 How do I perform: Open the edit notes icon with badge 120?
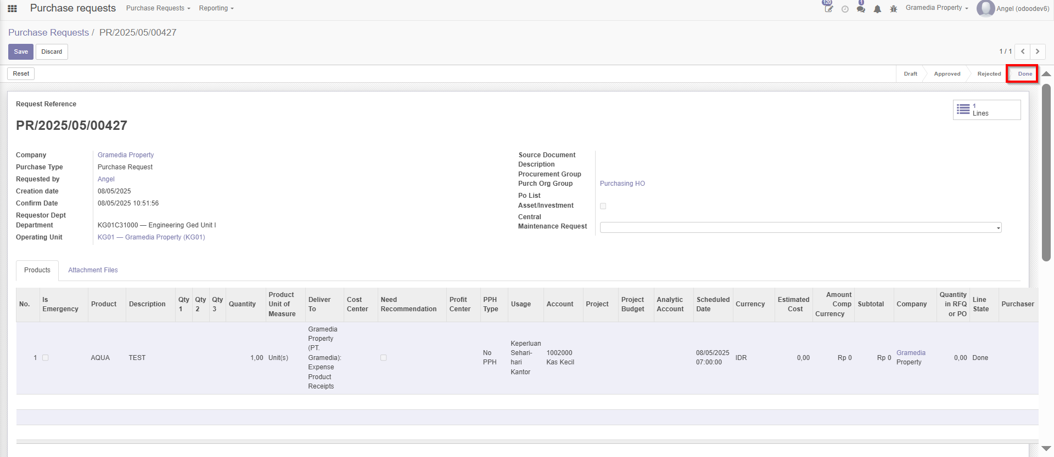coord(828,8)
